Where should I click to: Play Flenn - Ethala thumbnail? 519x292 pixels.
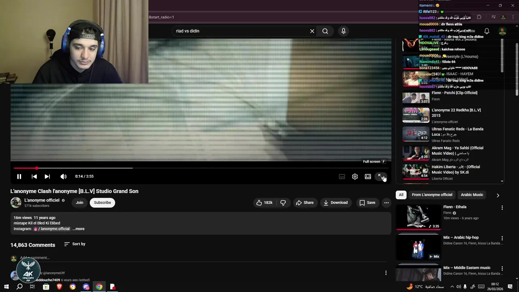click(418, 217)
